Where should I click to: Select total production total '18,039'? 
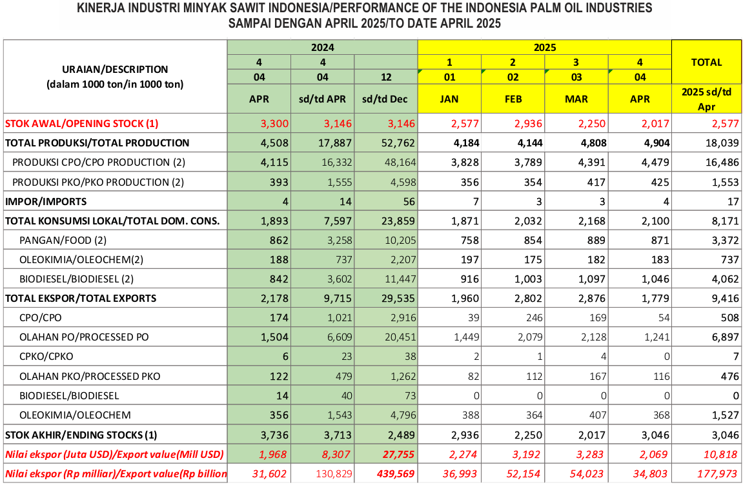(722, 143)
